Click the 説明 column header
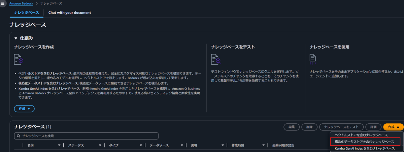This screenshot has width=404, height=152. pyautogui.click(x=194, y=145)
